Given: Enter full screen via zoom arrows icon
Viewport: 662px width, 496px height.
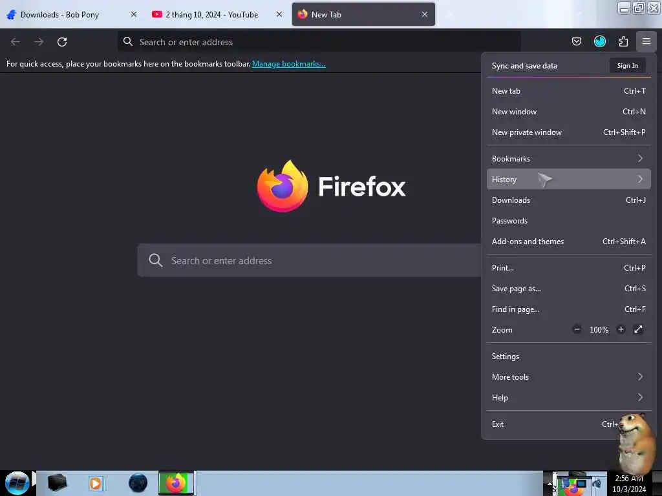Looking at the screenshot, I should click(638, 329).
